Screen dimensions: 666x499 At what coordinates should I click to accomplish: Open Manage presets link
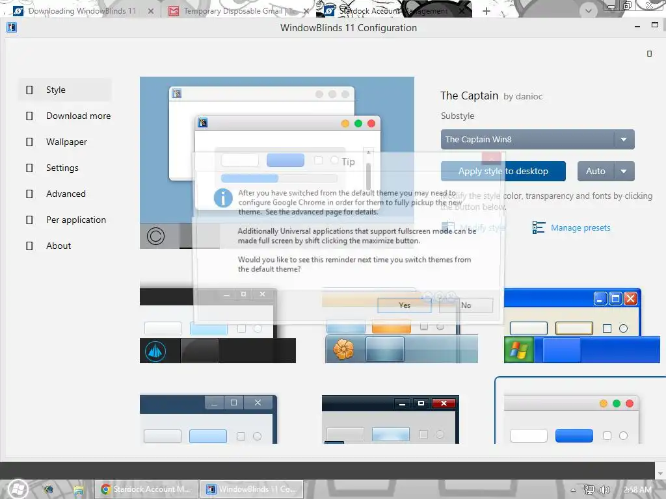[x=580, y=228]
